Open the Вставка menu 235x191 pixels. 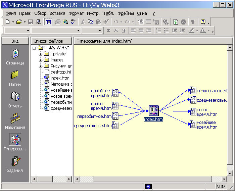tap(57, 13)
